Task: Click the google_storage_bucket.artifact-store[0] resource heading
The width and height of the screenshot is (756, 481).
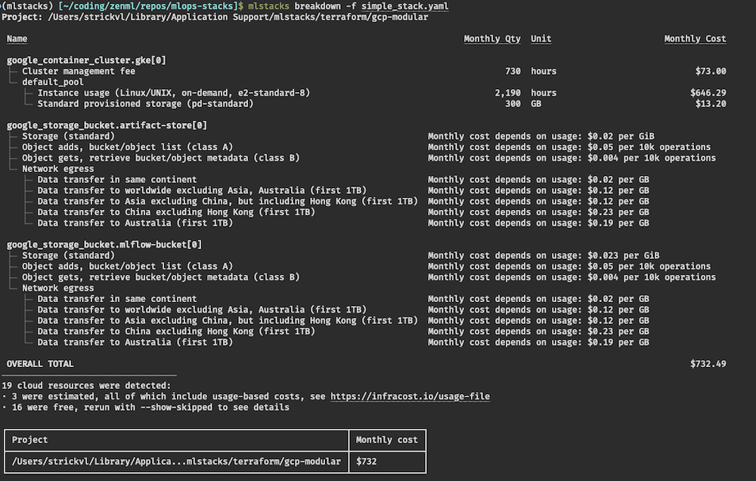Action: click(107, 125)
